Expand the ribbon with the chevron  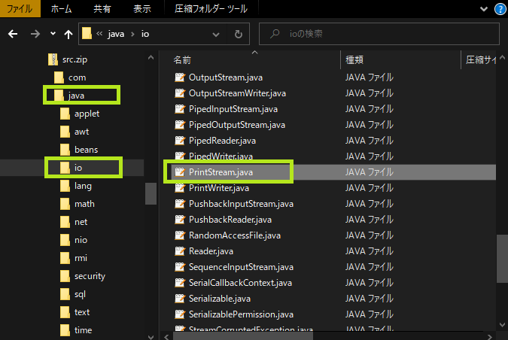(x=484, y=9)
